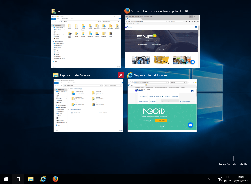Screen dimensions: 251x184
Task: Click the user folder icon beside serpro title
Action: (53, 11)
